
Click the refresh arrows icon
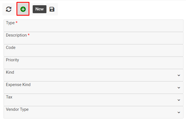(9, 9)
